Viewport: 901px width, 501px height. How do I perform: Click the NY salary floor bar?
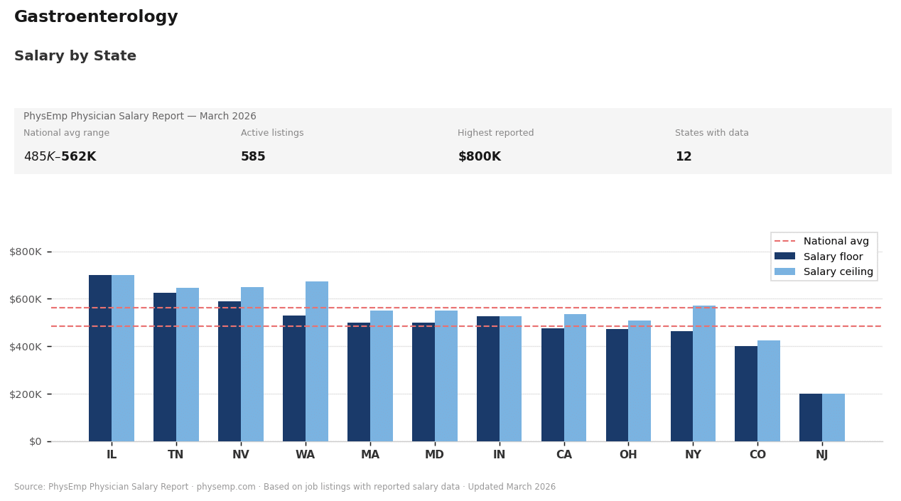[x=681, y=384]
